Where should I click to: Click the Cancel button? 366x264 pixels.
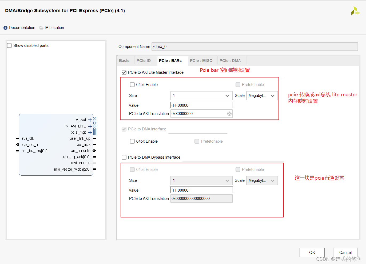click(x=345, y=253)
